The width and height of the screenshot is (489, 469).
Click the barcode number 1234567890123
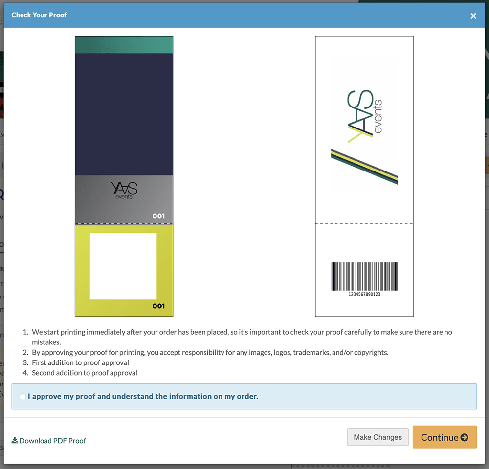(364, 294)
